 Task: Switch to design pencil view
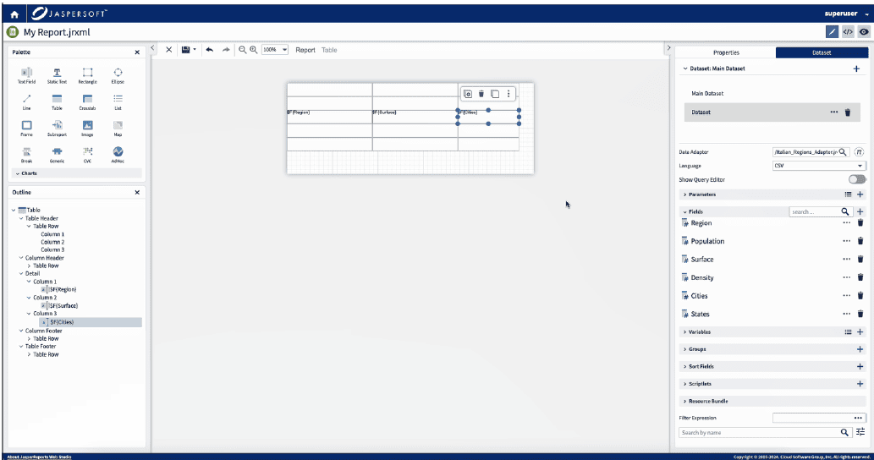click(x=833, y=32)
